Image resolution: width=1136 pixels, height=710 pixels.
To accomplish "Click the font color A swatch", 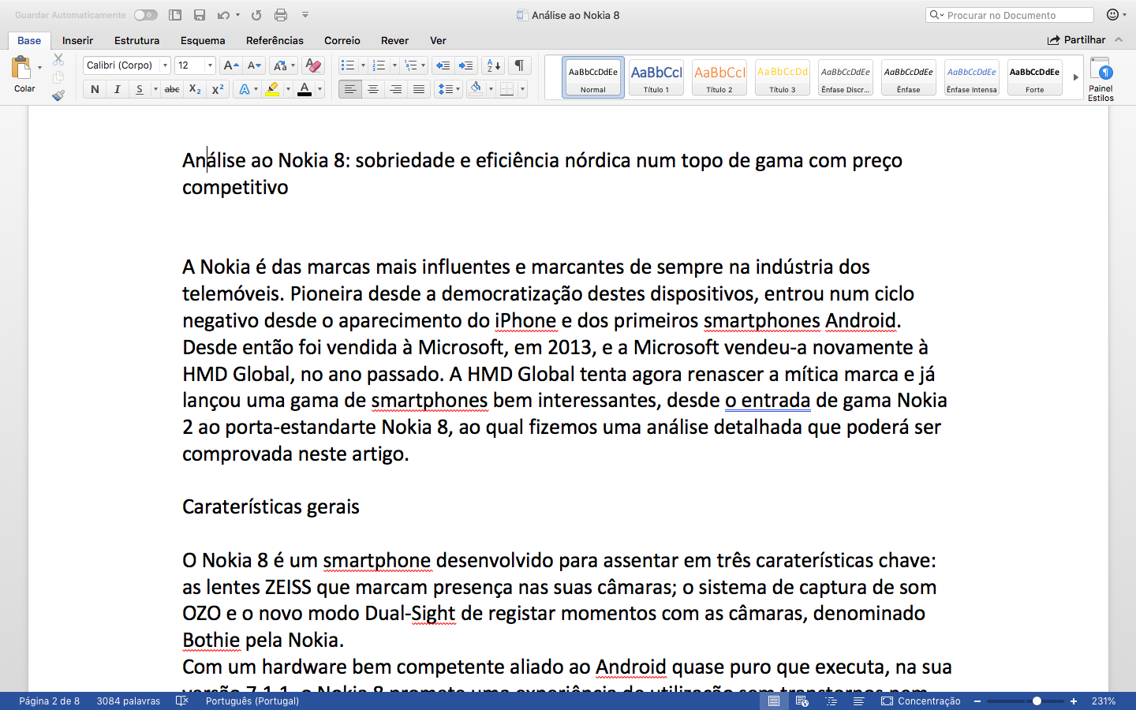I will click(x=305, y=89).
